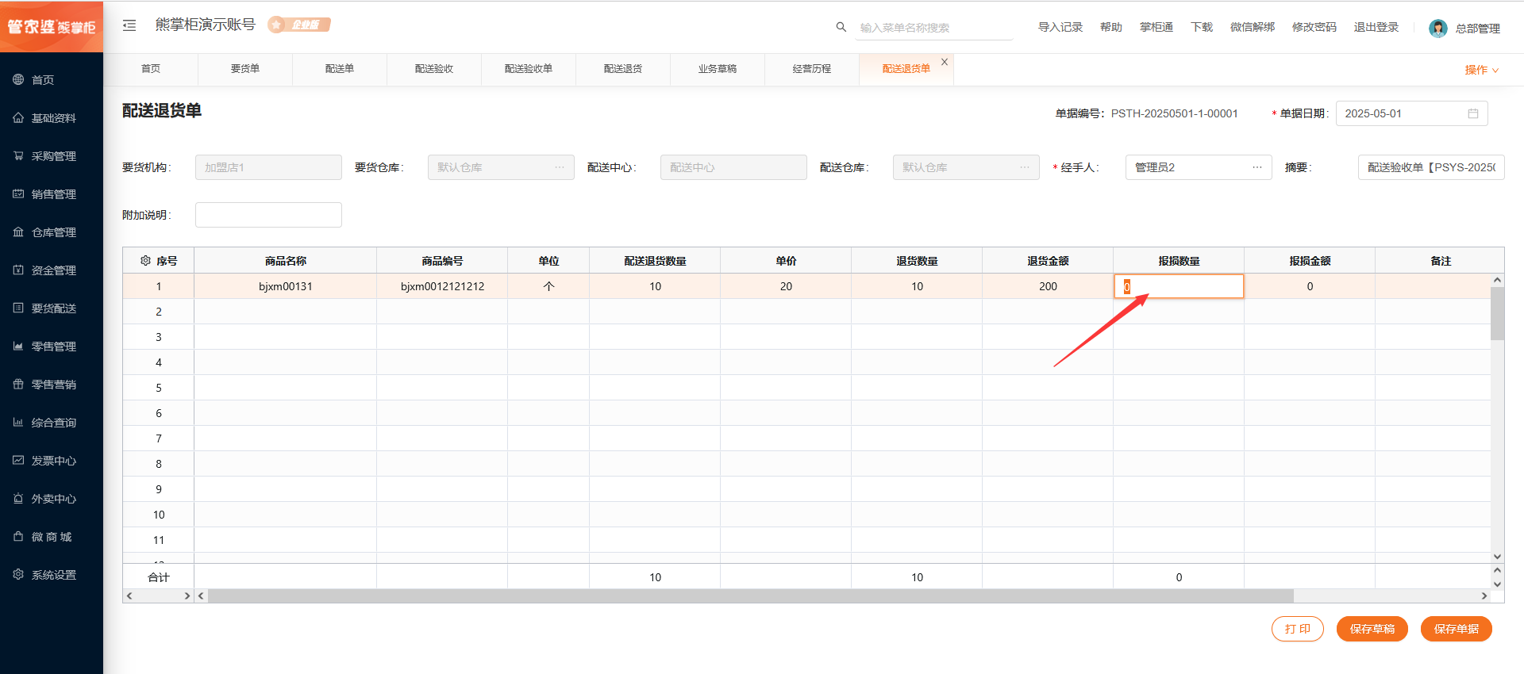Image resolution: width=1524 pixels, height=674 pixels.
Task: Click the 微信解绑 link
Action: click(x=1253, y=27)
